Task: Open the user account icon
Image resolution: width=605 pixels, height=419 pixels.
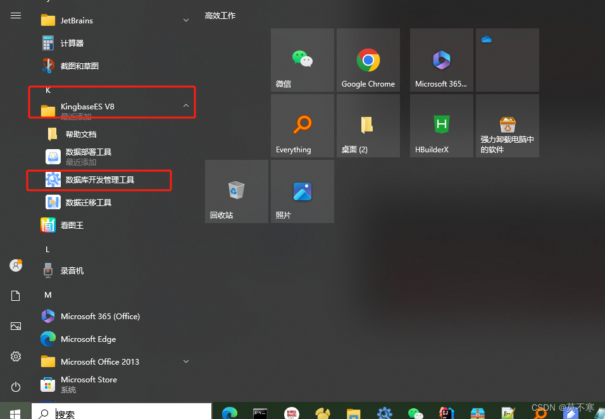Action: click(16, 265)
